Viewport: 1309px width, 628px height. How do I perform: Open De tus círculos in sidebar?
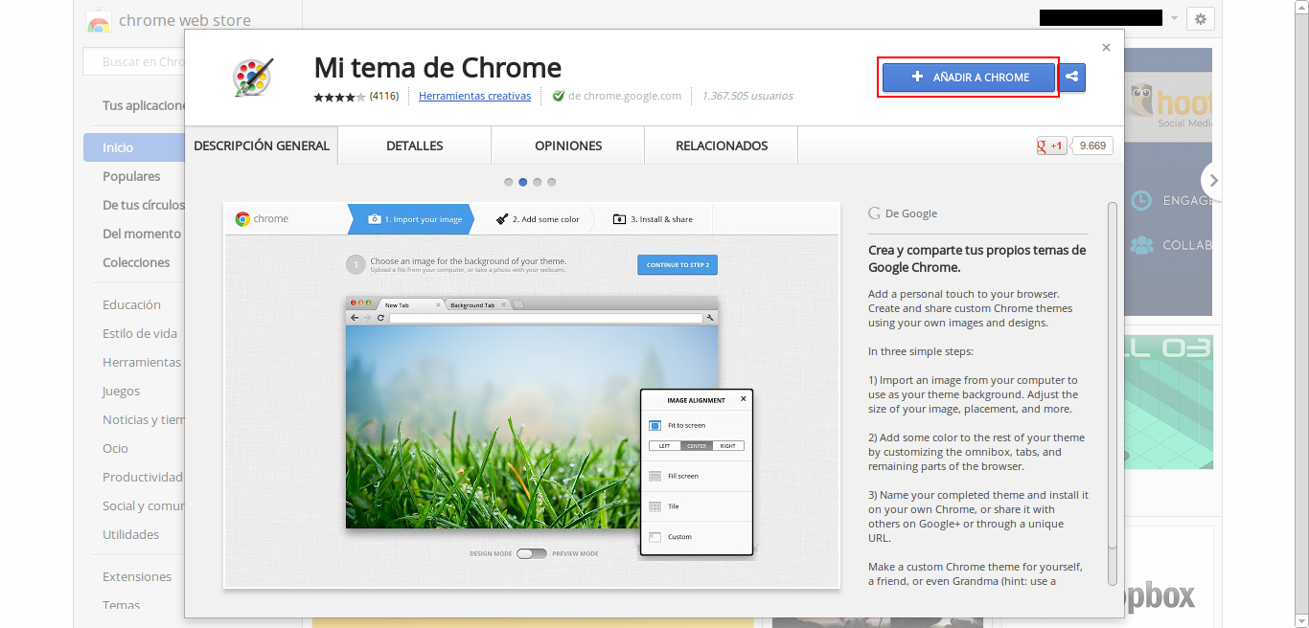coord(143,205)
